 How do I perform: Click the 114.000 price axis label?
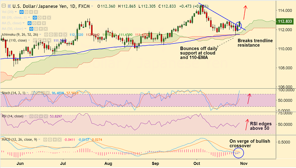click(x=285, y=10)
